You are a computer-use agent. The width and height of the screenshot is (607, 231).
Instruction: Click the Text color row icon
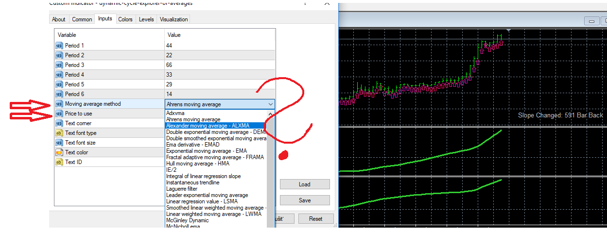click(59, 152)
